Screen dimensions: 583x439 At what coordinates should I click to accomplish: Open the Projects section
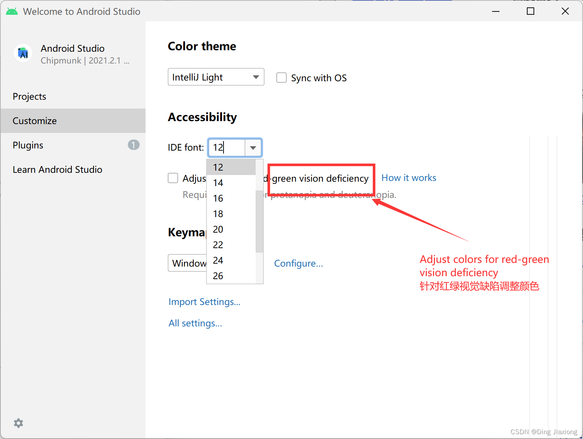[73, 96]
